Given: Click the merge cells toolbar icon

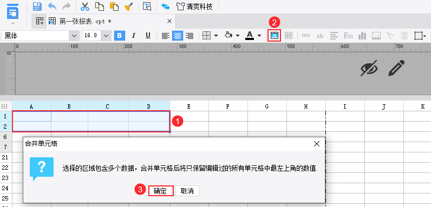Looking at the screenshot, I should [275, 36].
